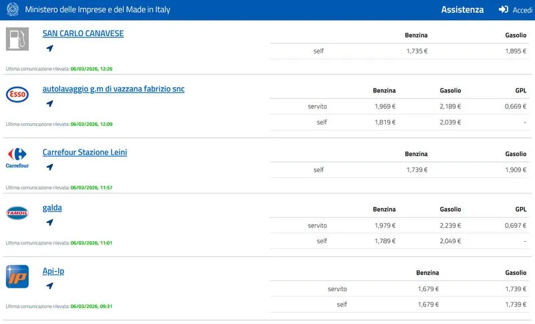
Task: Click navigation arrow under Carrefour Stazione Leini
Action: 49,167
